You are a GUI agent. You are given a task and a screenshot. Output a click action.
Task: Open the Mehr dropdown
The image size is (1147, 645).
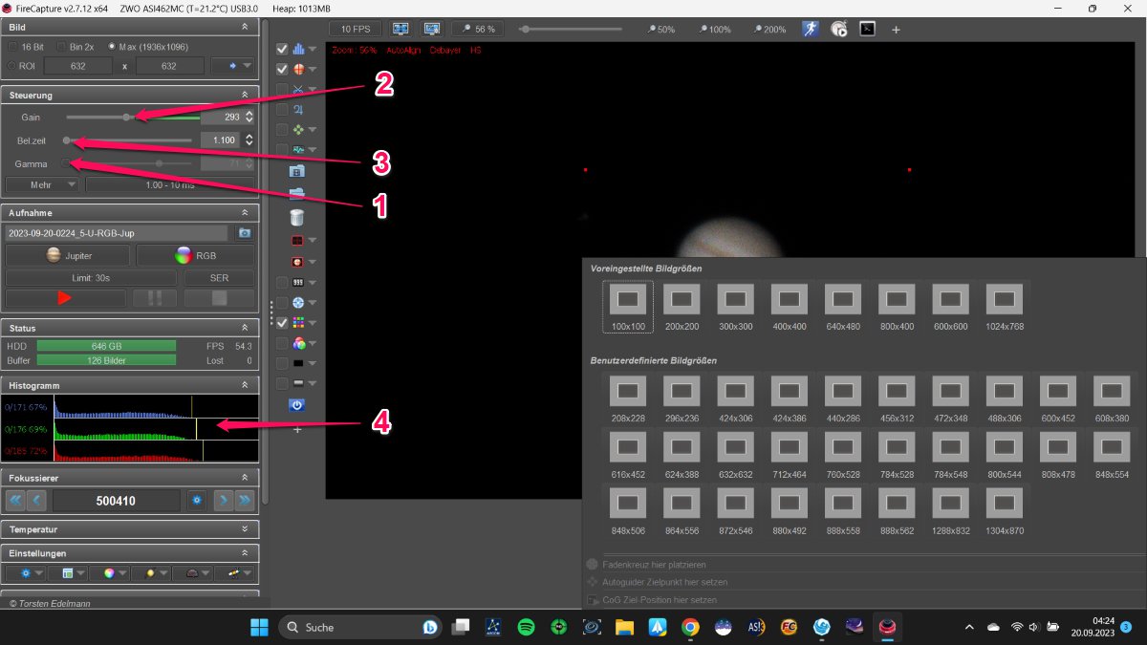click(x=42, y=184)
